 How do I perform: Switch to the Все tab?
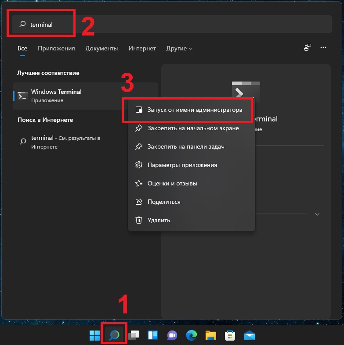point(22,48)
